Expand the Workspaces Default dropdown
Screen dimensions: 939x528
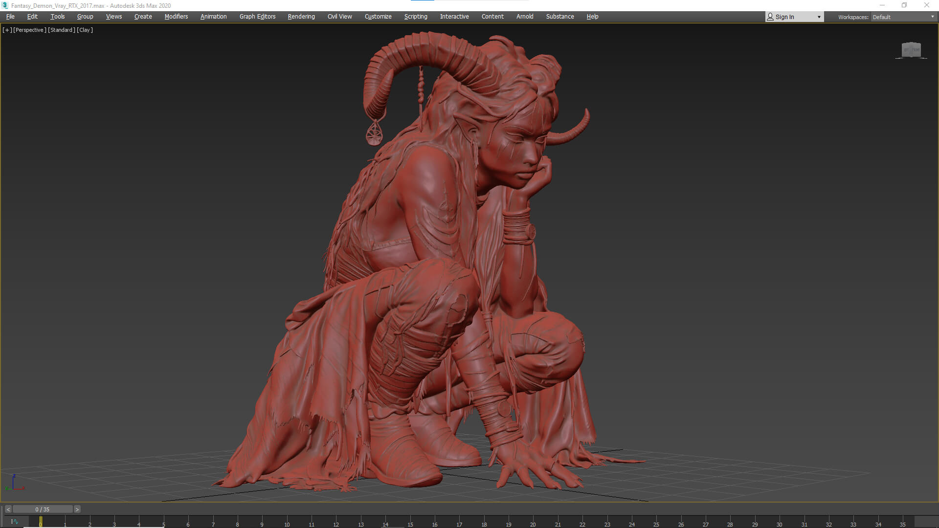tap(903, 17)
